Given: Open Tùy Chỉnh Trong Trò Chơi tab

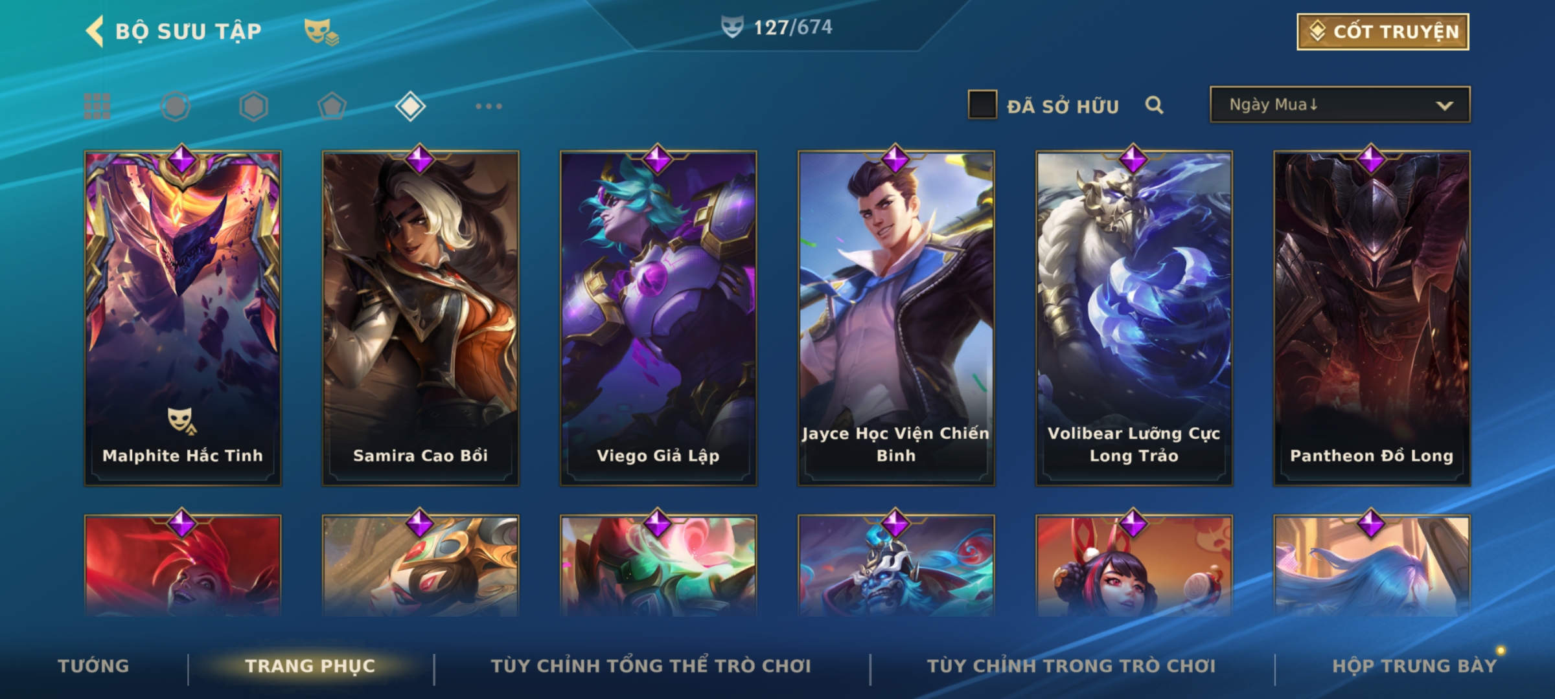Looking at the screenshot, I should (x=1072, y=665).
